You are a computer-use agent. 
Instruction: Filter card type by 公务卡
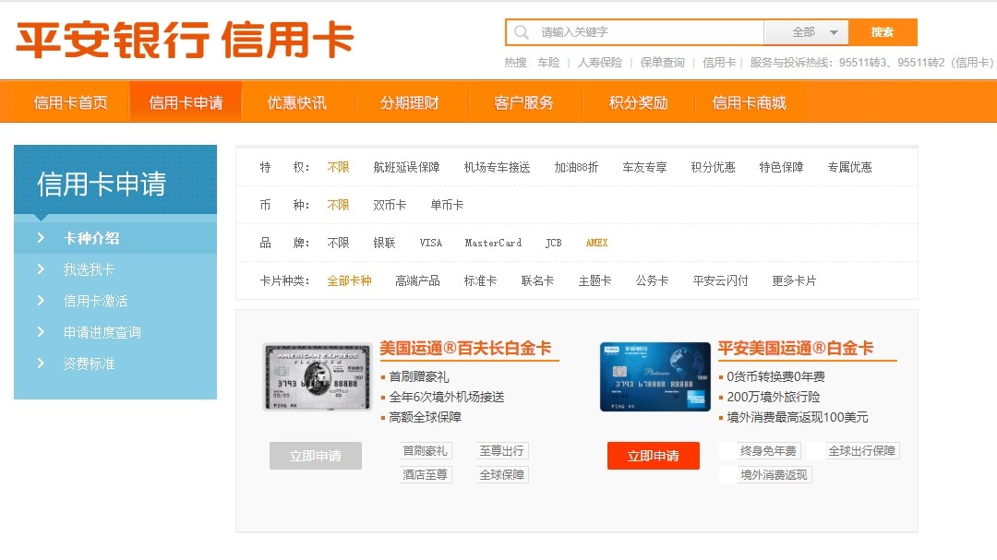click(652, 280)
